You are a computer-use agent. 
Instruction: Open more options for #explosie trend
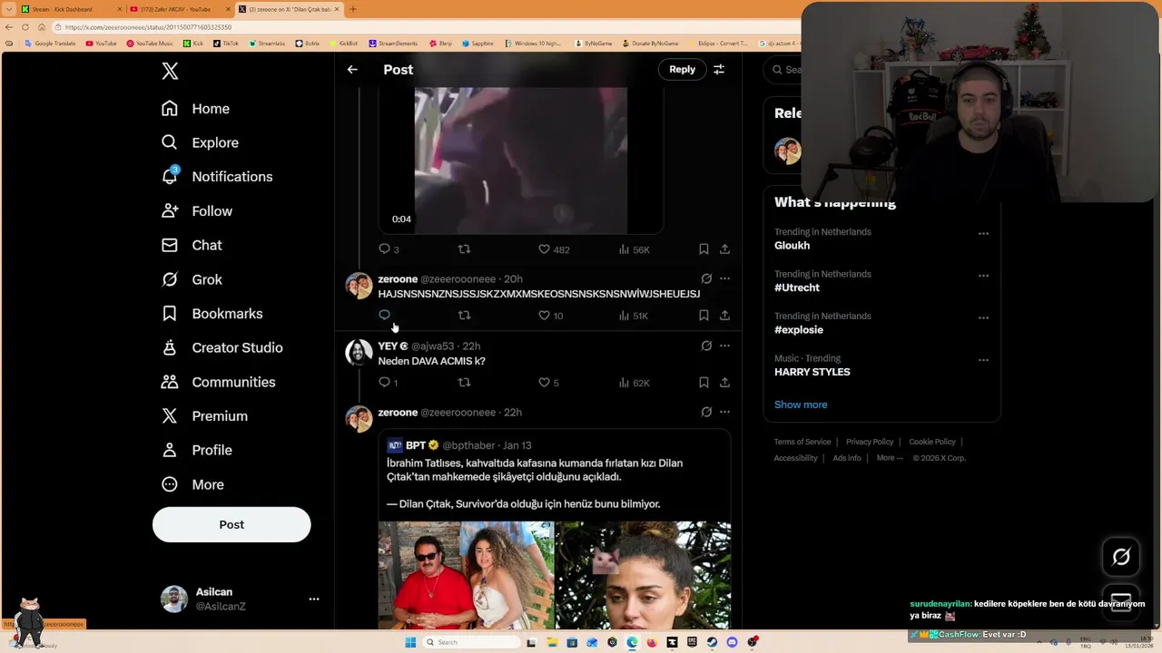[983, 317]
